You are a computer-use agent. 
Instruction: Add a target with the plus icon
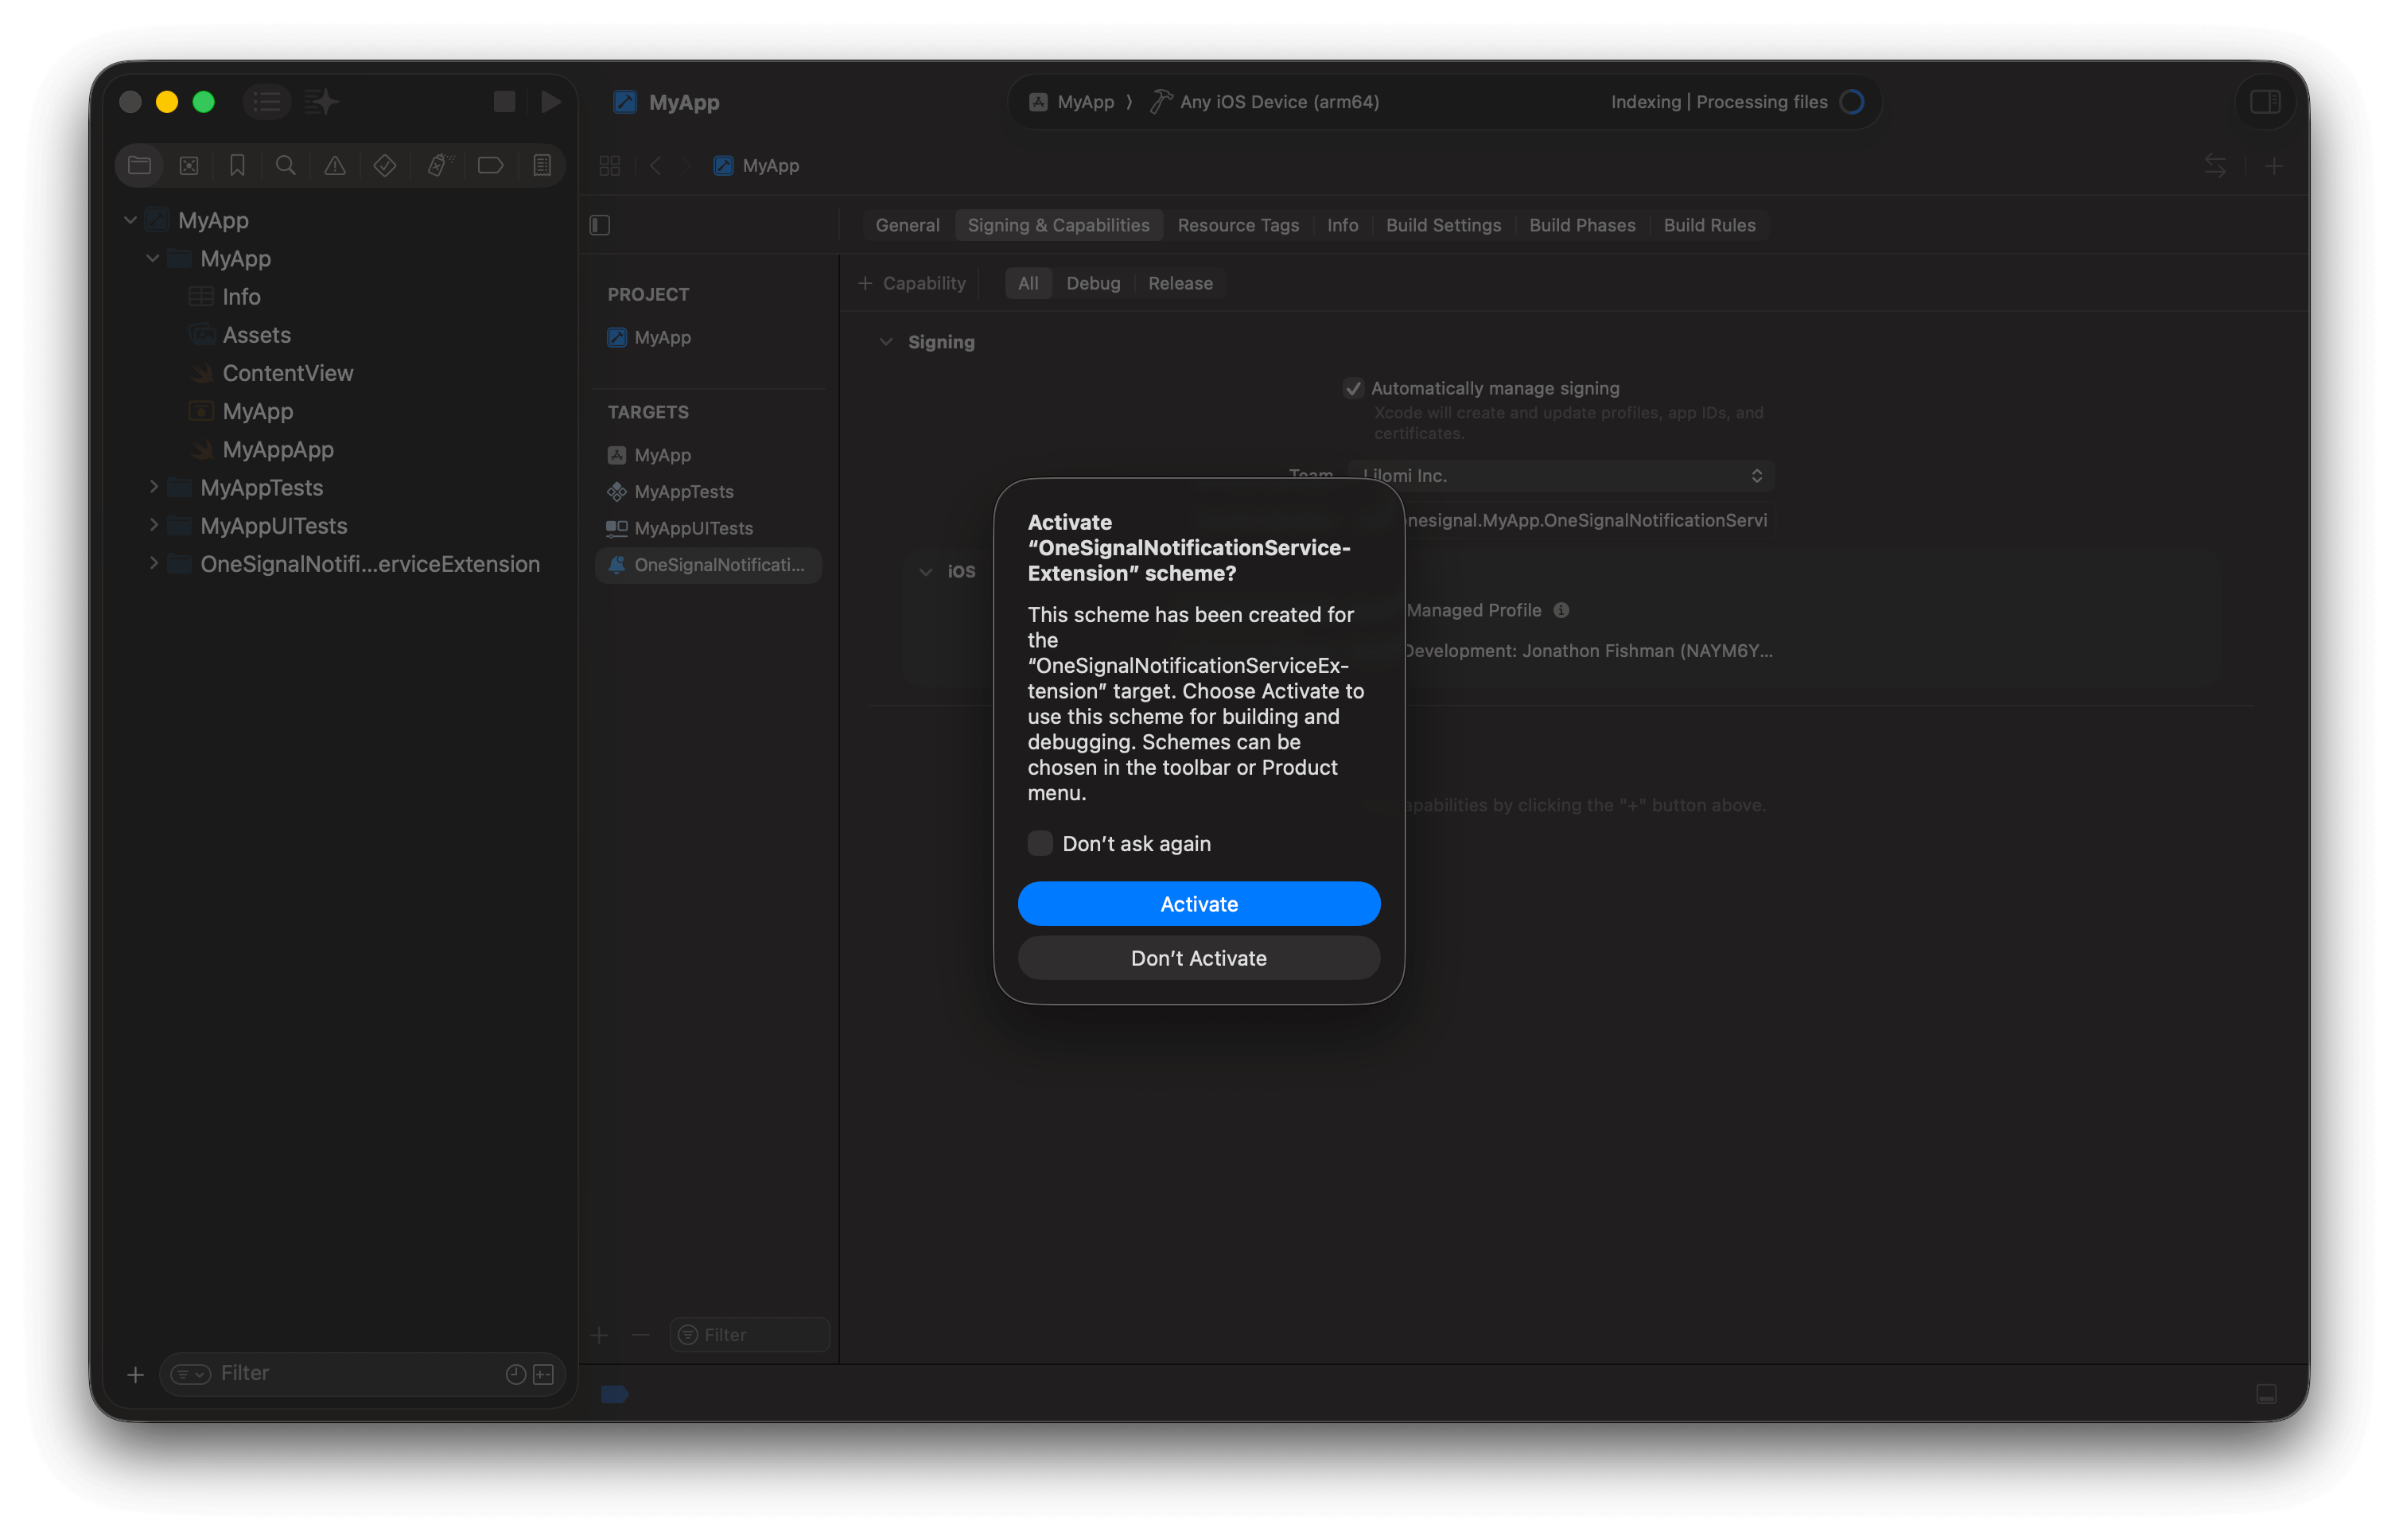pos(599,1334)
